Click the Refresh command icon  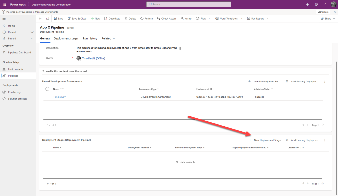pyautogui.click(x=142, y=19)
